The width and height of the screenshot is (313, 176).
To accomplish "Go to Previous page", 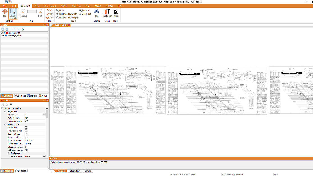I will (23, 13).
